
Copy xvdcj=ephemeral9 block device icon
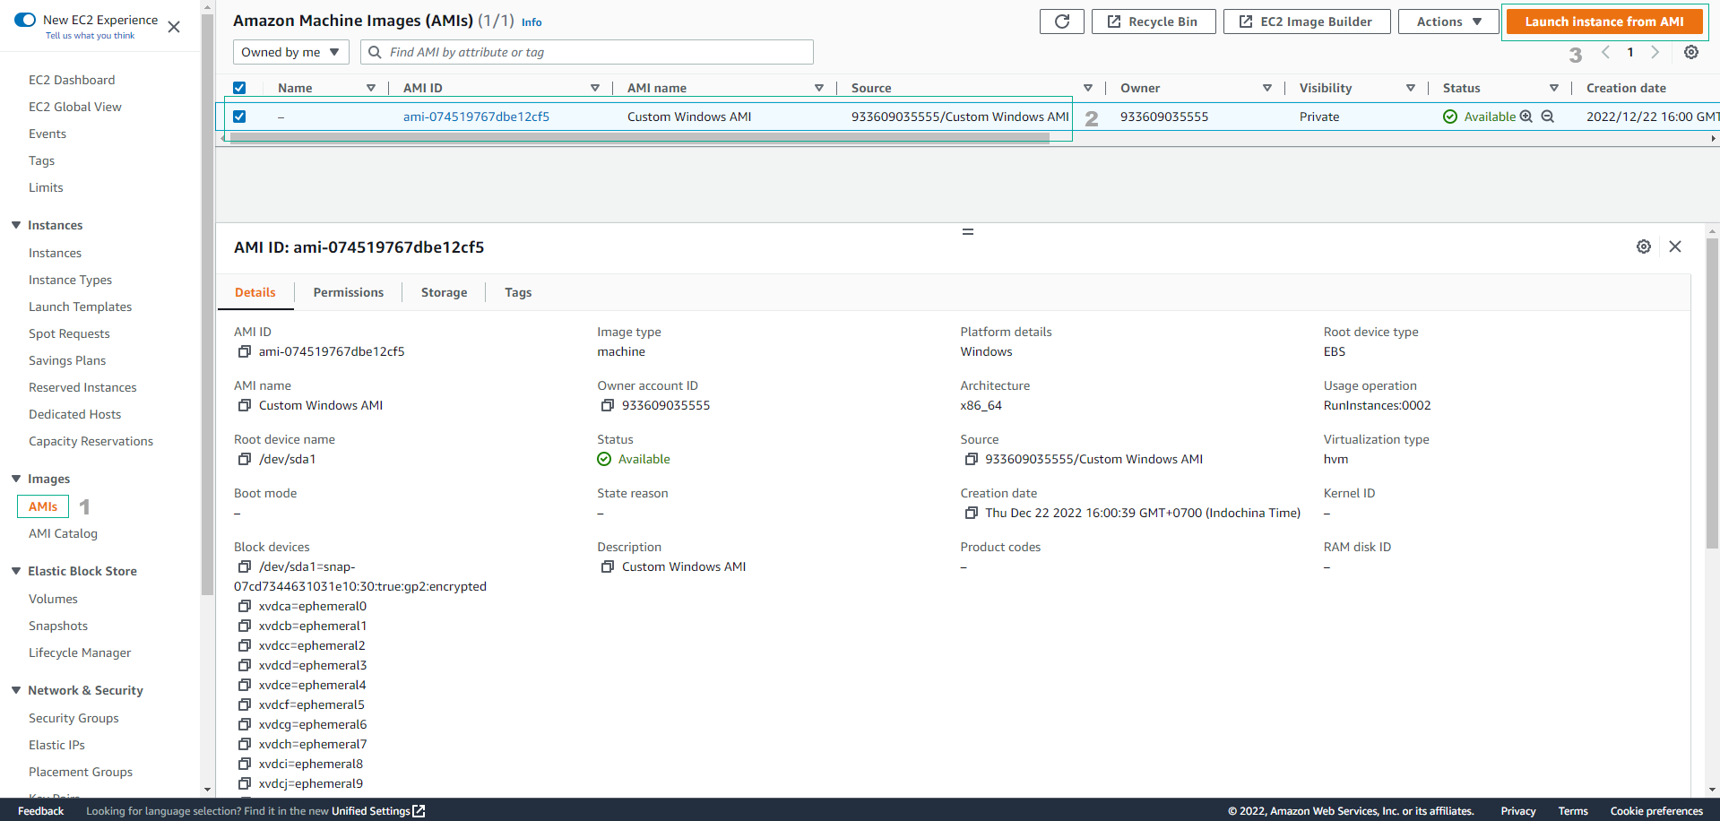tap(244, 783)
